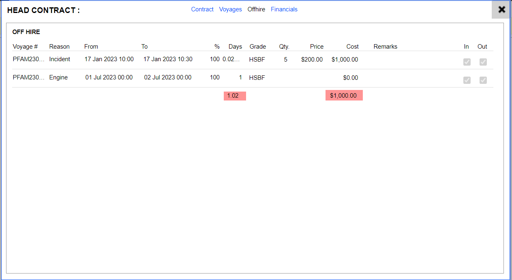
Task: Toggle In checkbox for Incident row
Action: (467, 62)
